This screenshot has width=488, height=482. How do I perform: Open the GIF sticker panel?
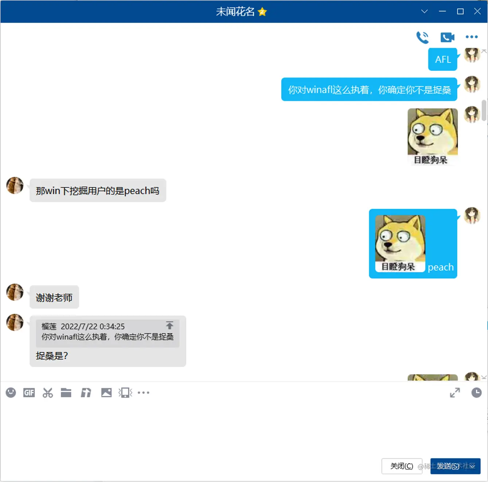coord(29,393)
